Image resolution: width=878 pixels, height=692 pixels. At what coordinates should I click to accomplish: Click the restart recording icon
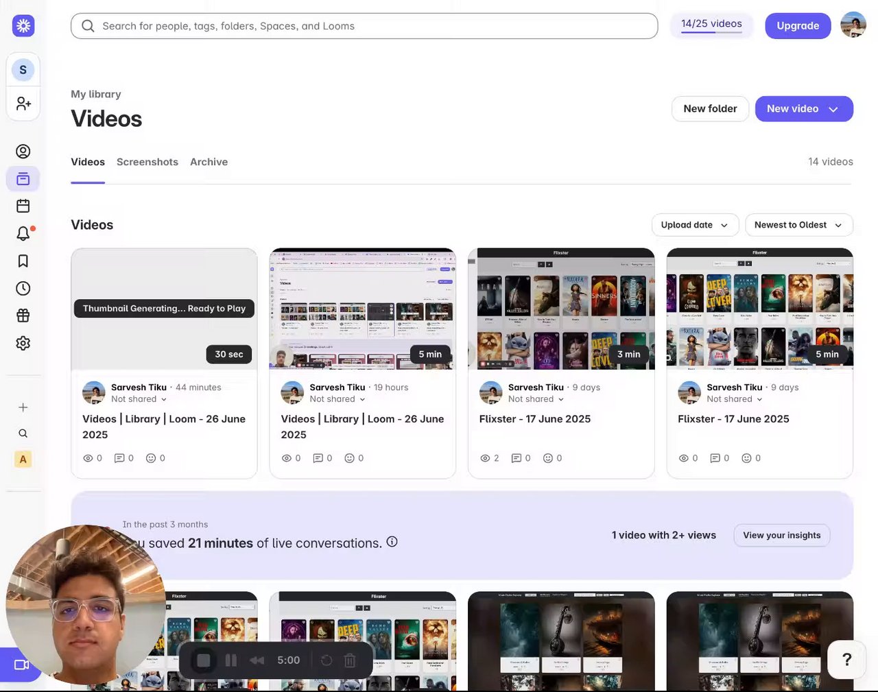[x=327, y=660]
